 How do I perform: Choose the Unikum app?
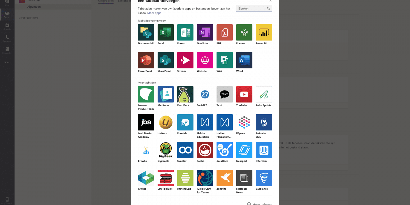[166, 122]
